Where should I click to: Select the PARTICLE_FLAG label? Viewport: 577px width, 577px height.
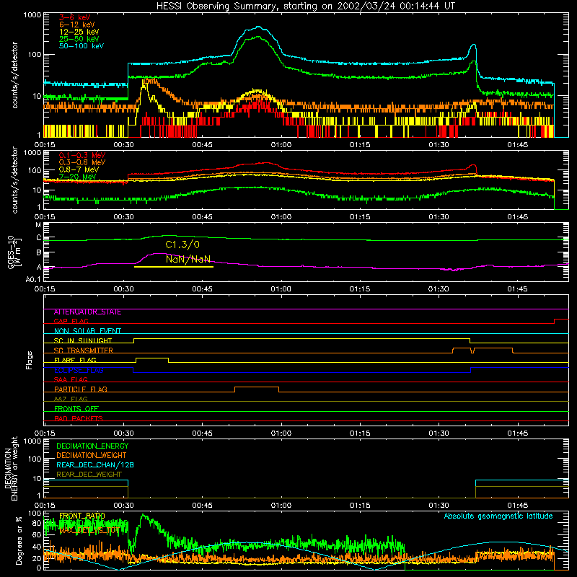(x=81, y=389)
